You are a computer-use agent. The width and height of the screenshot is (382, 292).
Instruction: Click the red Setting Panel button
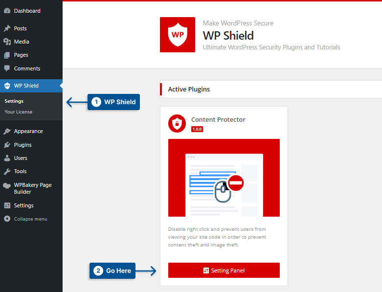point(224,270)
